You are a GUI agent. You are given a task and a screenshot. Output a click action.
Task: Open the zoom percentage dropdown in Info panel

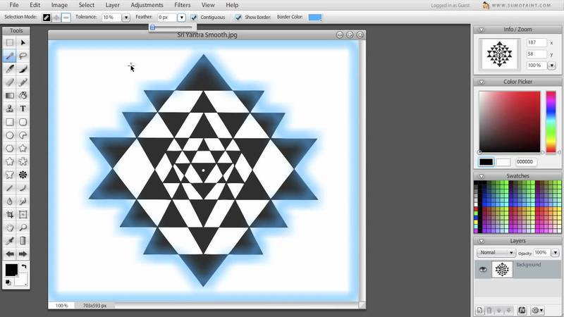551,66
